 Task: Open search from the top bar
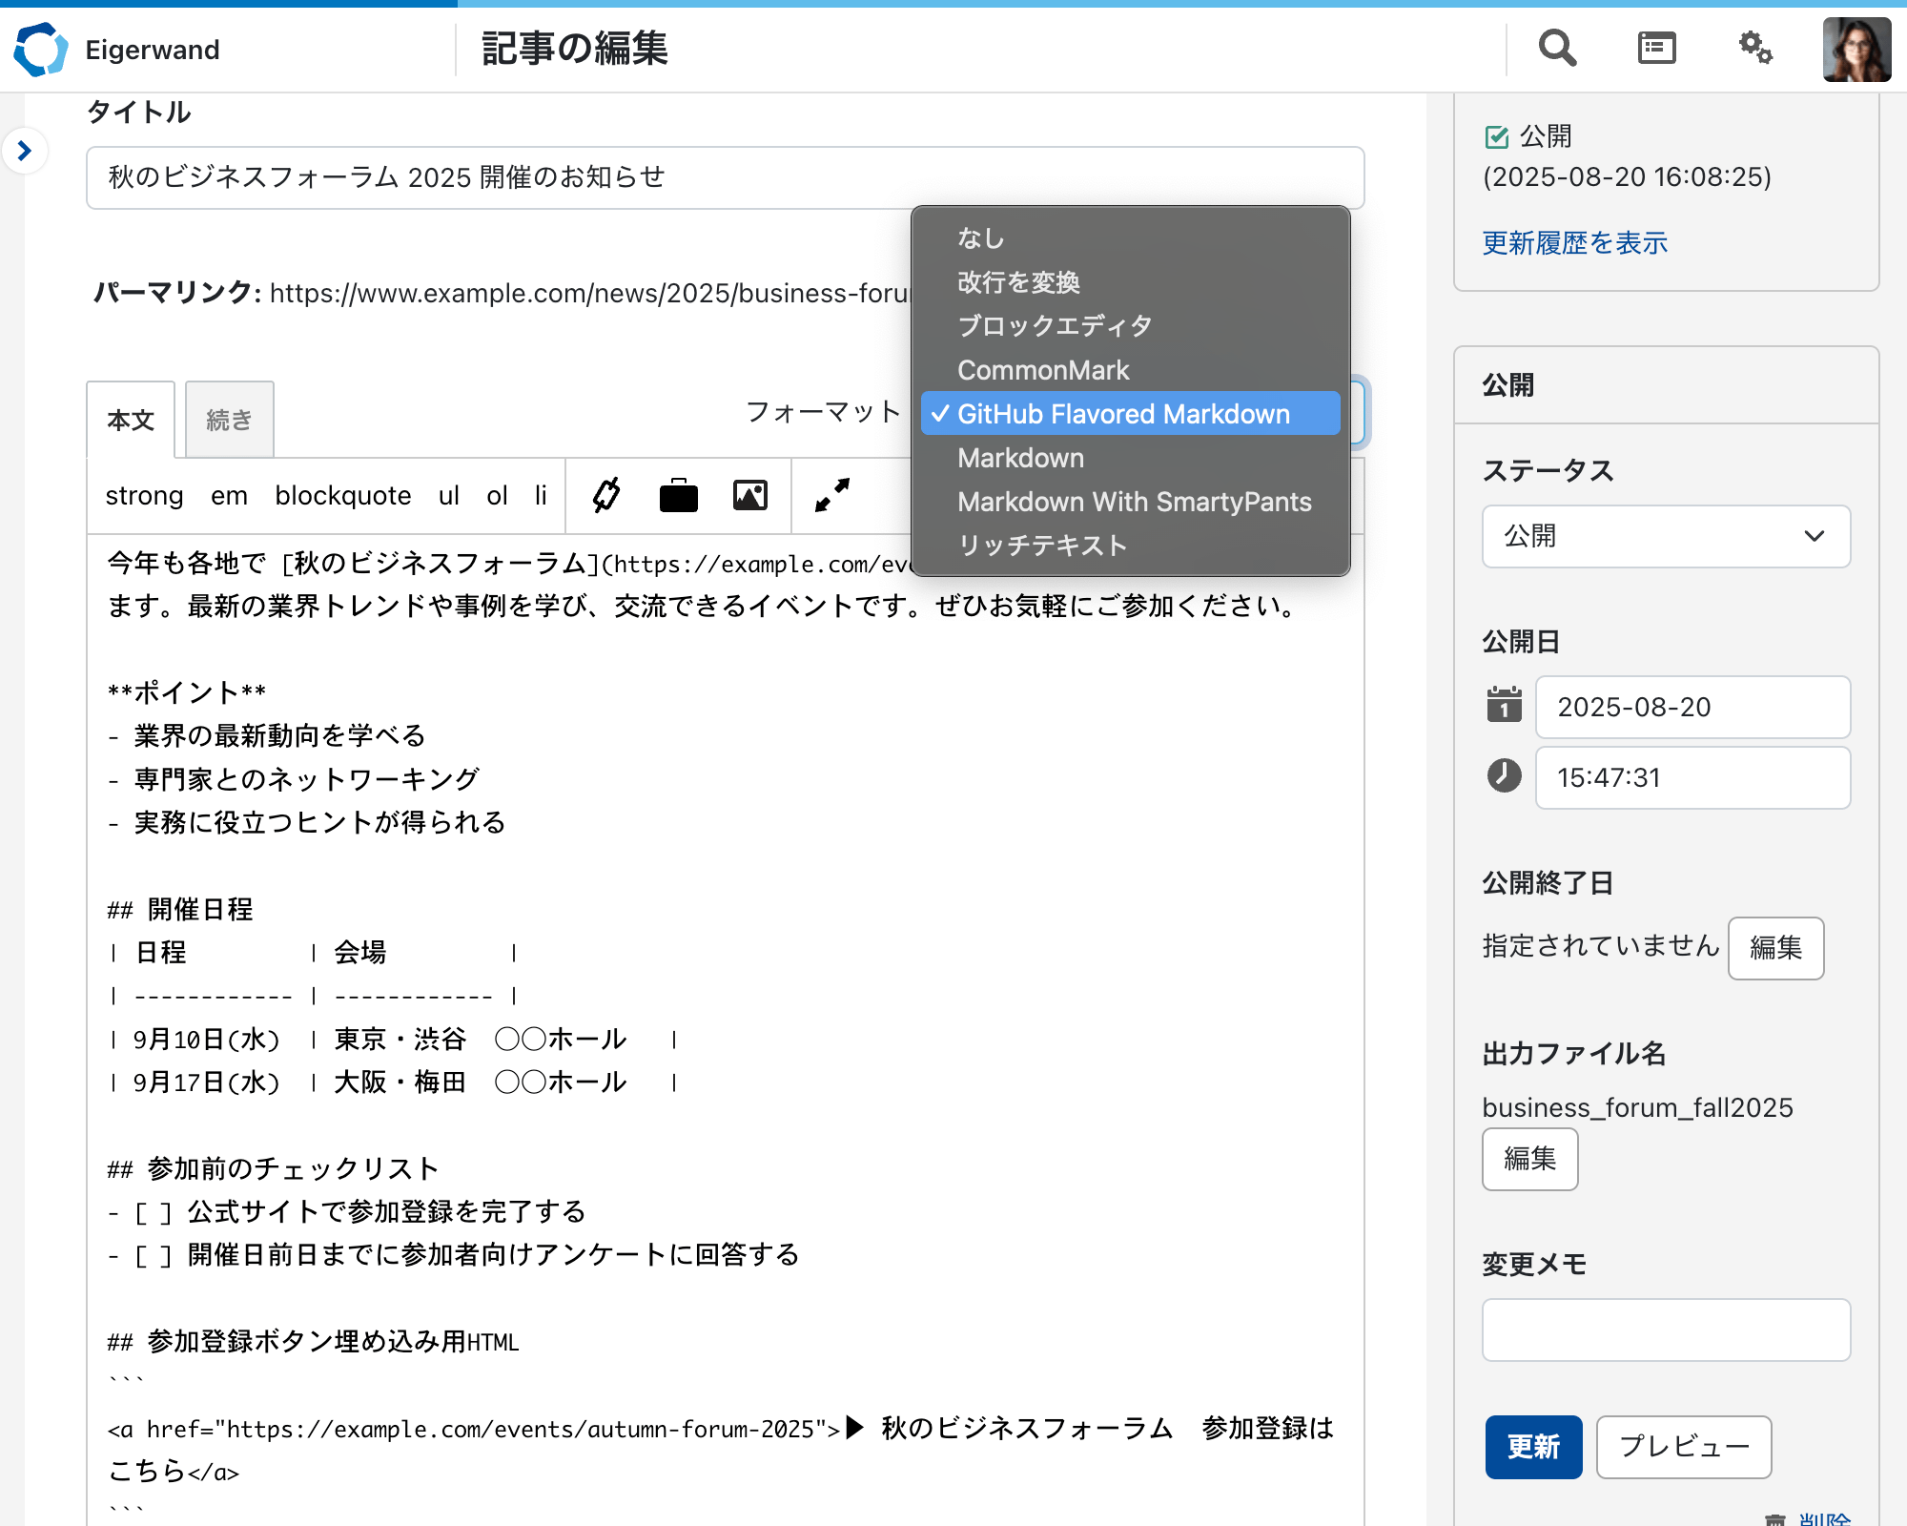(x=1555, y=47)
